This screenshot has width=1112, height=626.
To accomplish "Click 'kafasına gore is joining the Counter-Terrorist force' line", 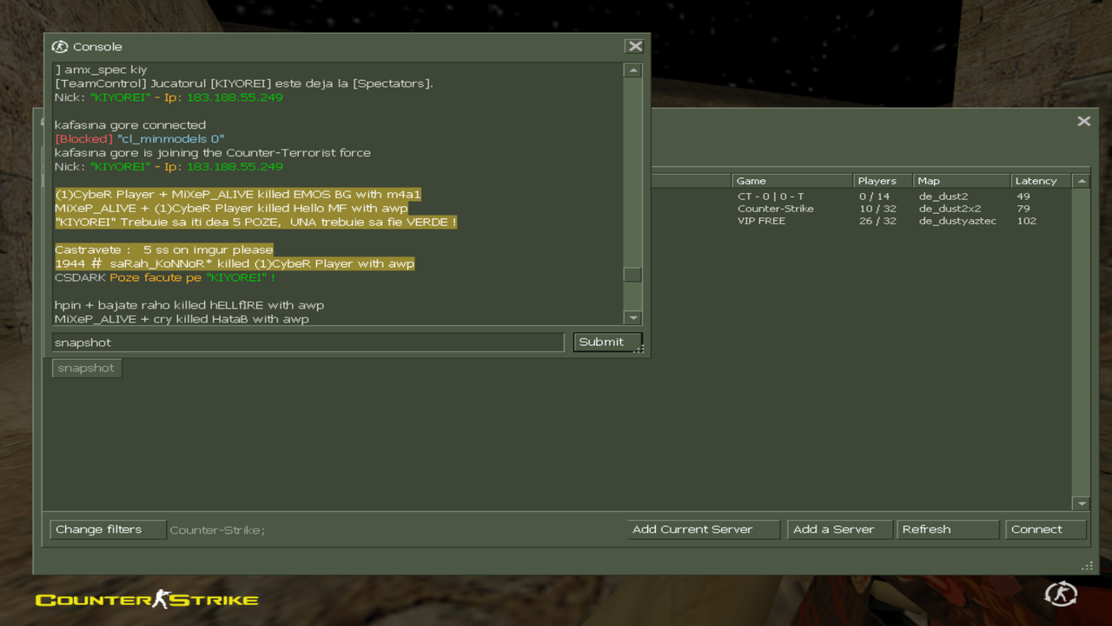I will pyautogui.click(x=212, y=153).
